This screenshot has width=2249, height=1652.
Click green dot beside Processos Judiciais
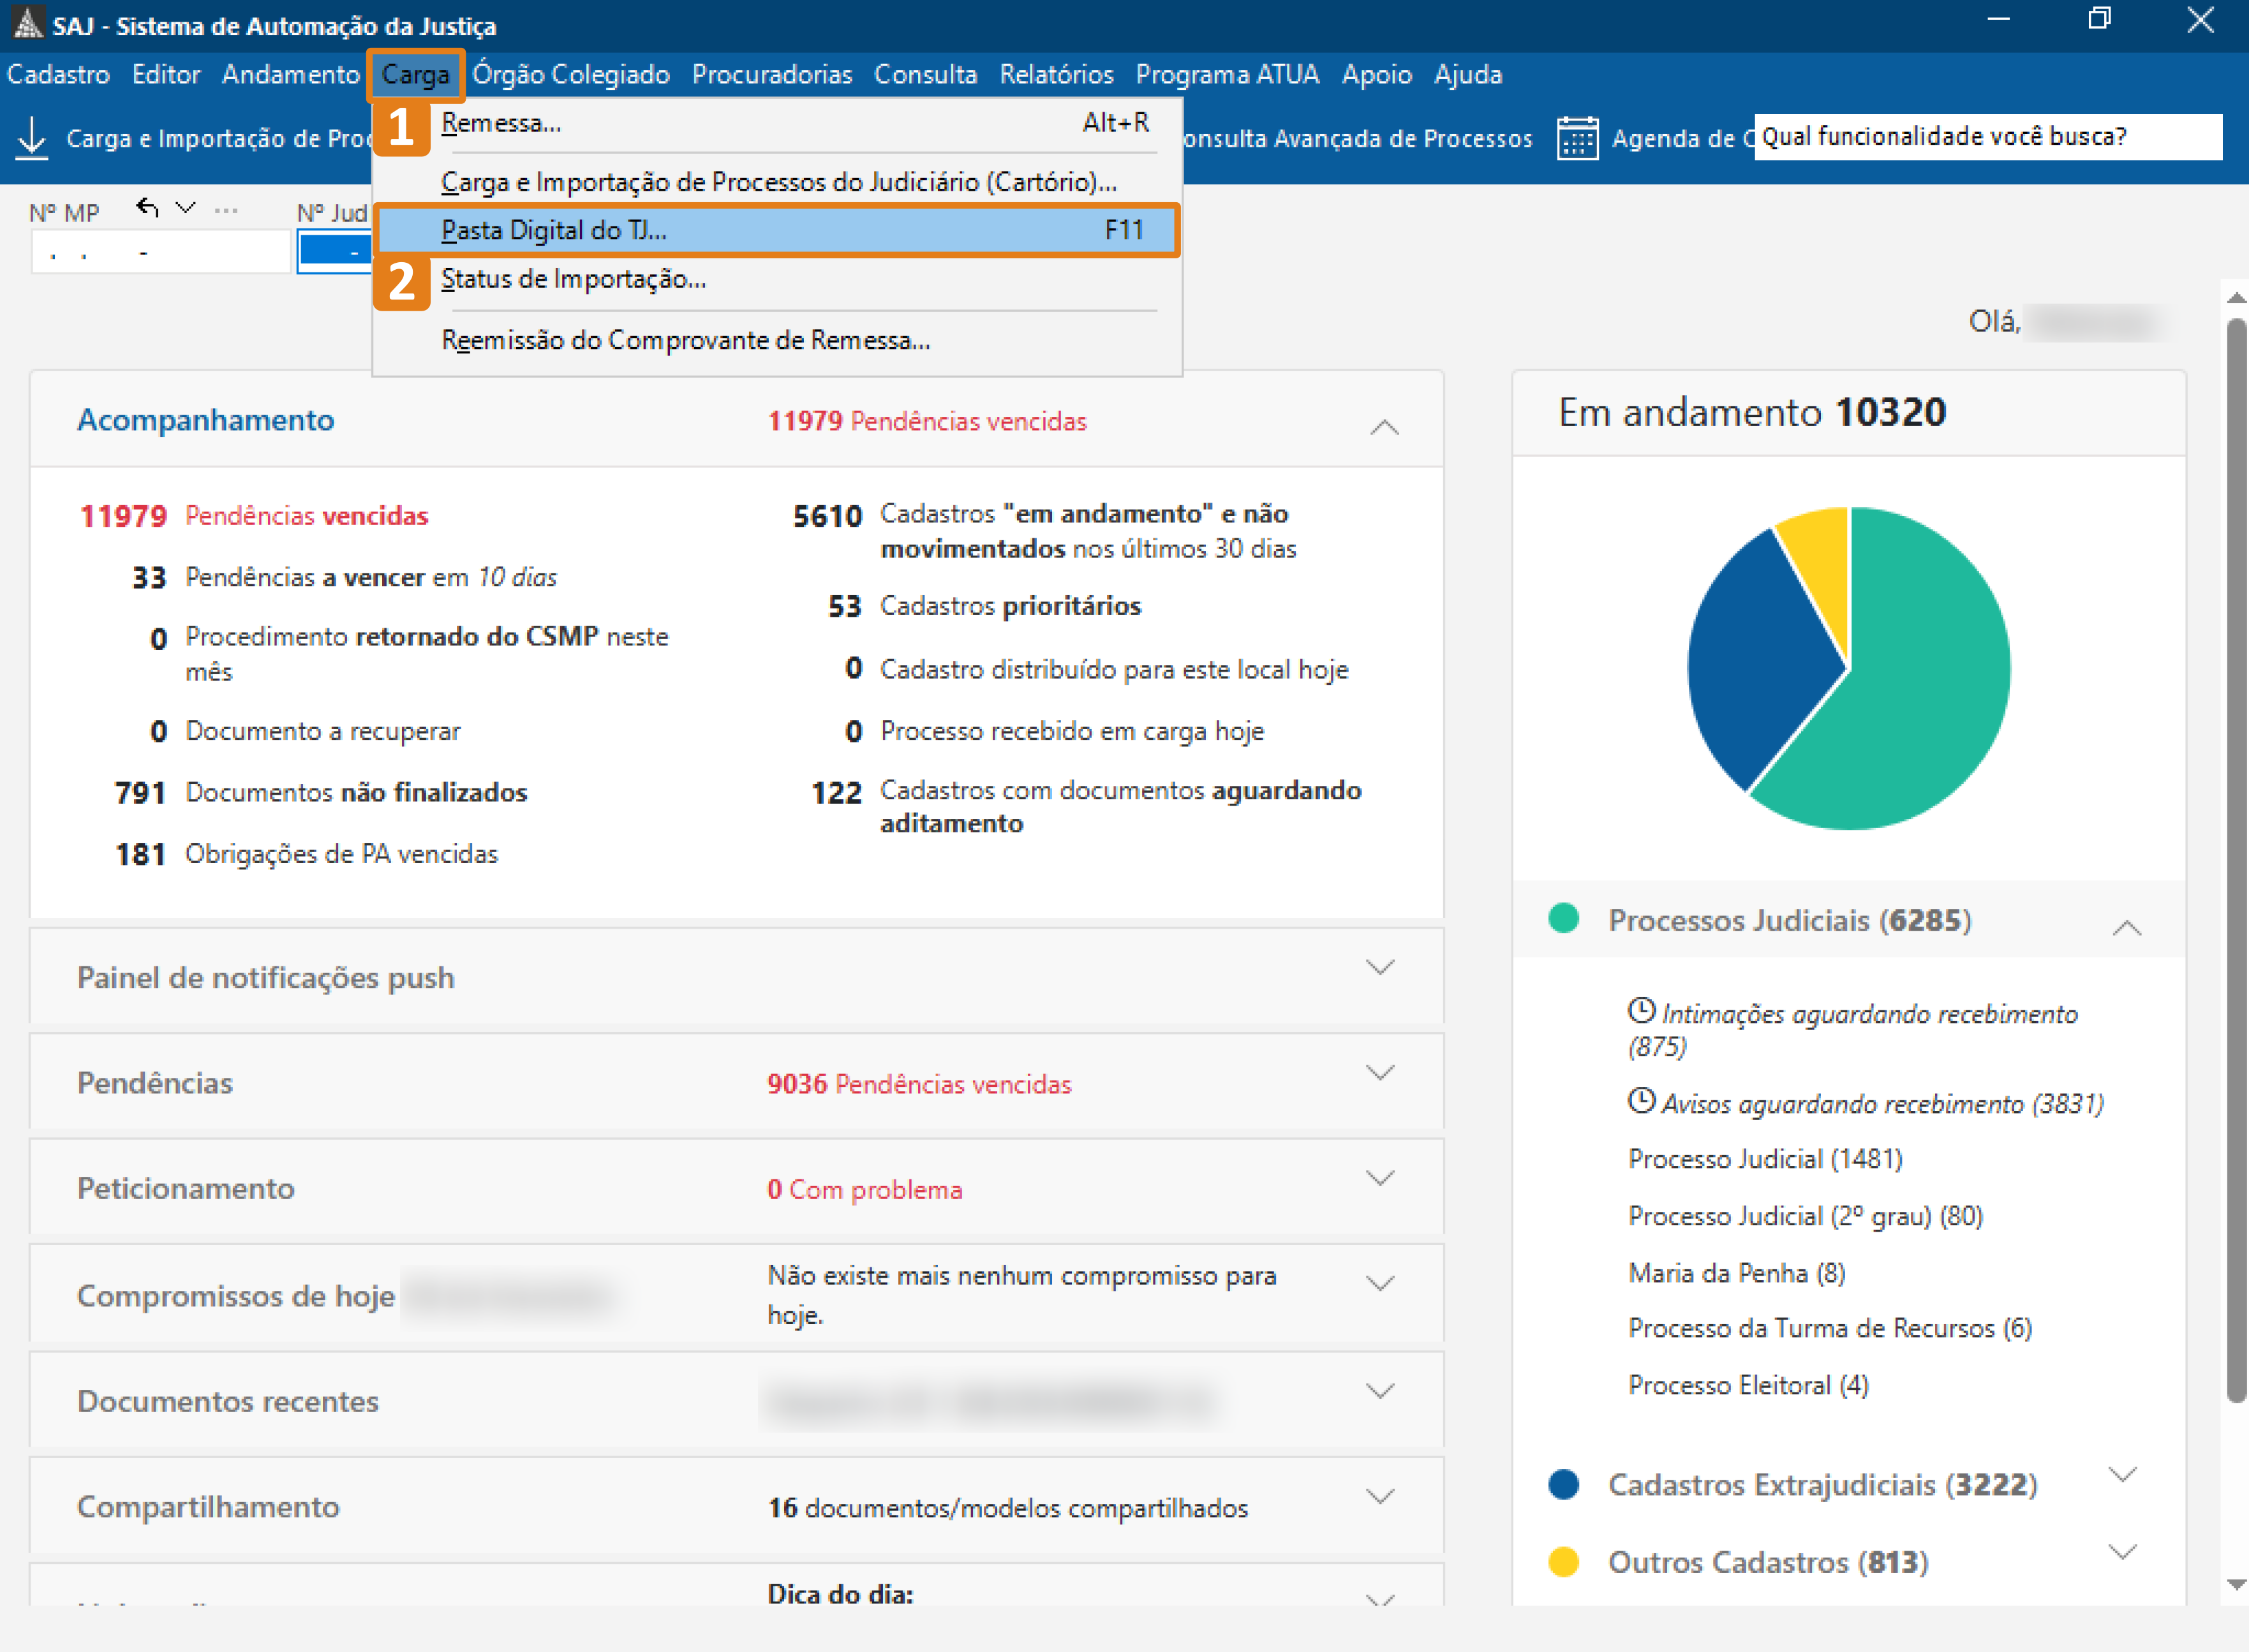pos(1563,918)
